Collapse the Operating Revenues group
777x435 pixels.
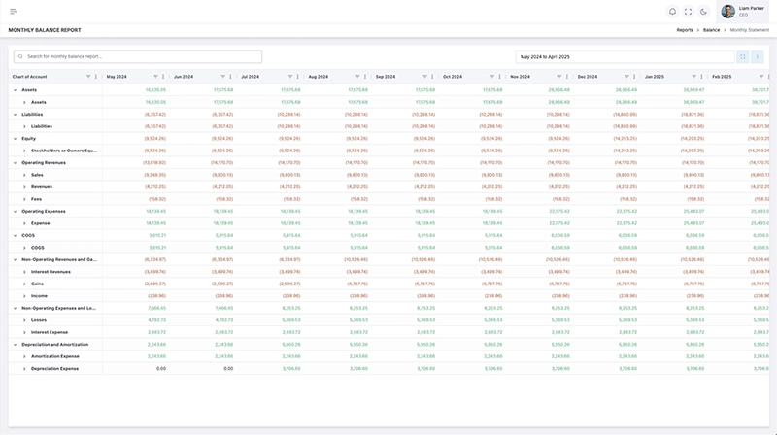click(x=15, y=163)
